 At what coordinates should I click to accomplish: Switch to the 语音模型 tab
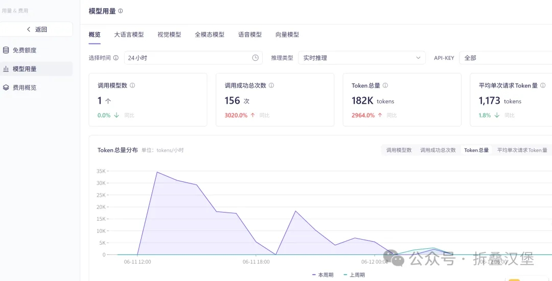[250, 34]
